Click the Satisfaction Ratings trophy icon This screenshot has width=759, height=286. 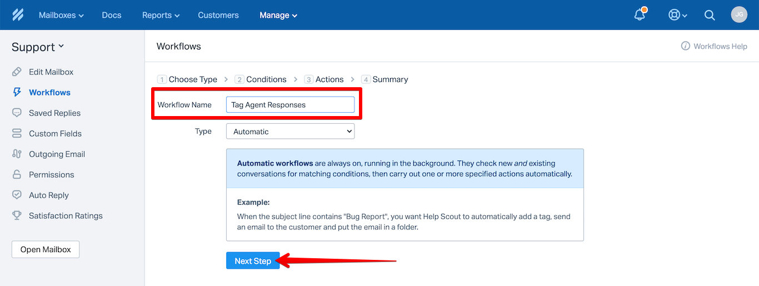point(17,215)
